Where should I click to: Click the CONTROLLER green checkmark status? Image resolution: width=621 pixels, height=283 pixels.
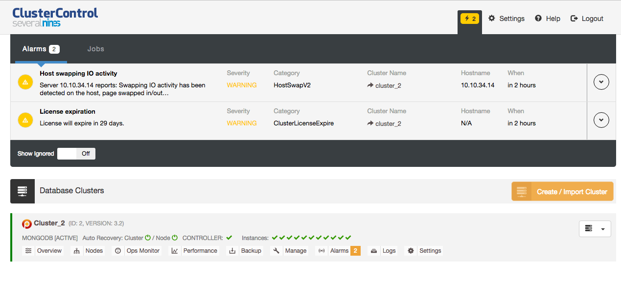[x=229, y=238]
